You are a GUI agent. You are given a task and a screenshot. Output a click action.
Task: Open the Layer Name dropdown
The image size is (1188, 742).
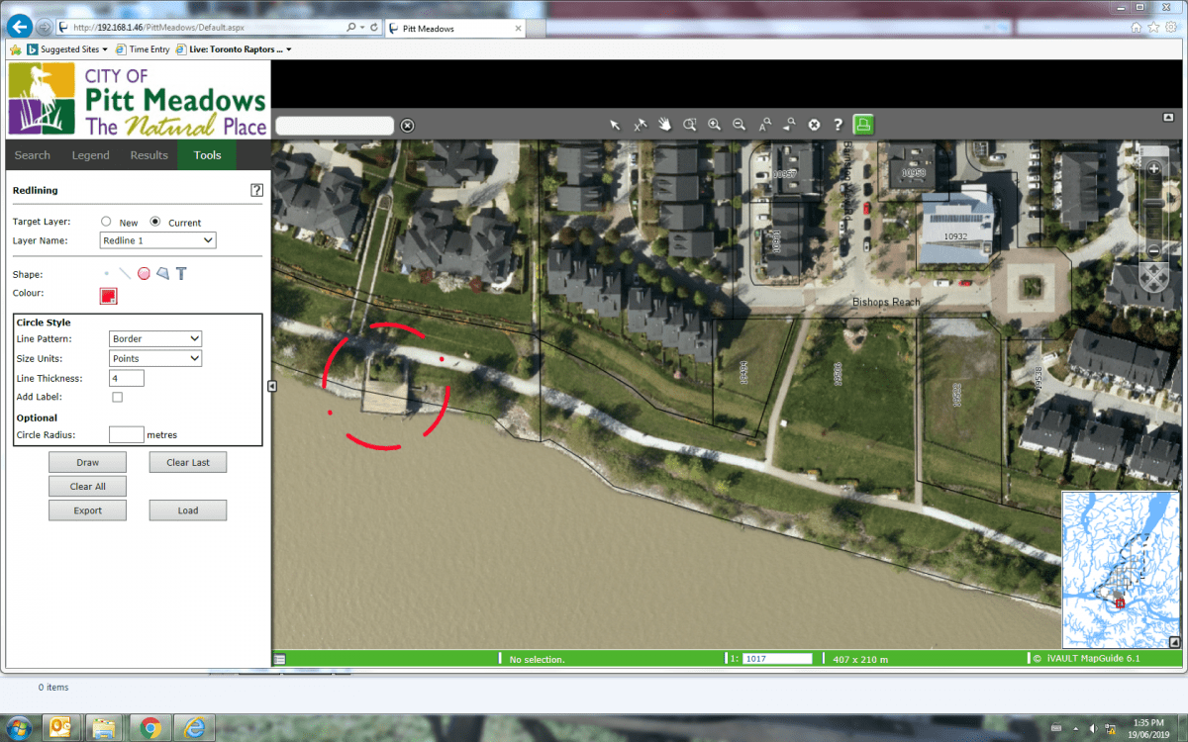point(158,240)
